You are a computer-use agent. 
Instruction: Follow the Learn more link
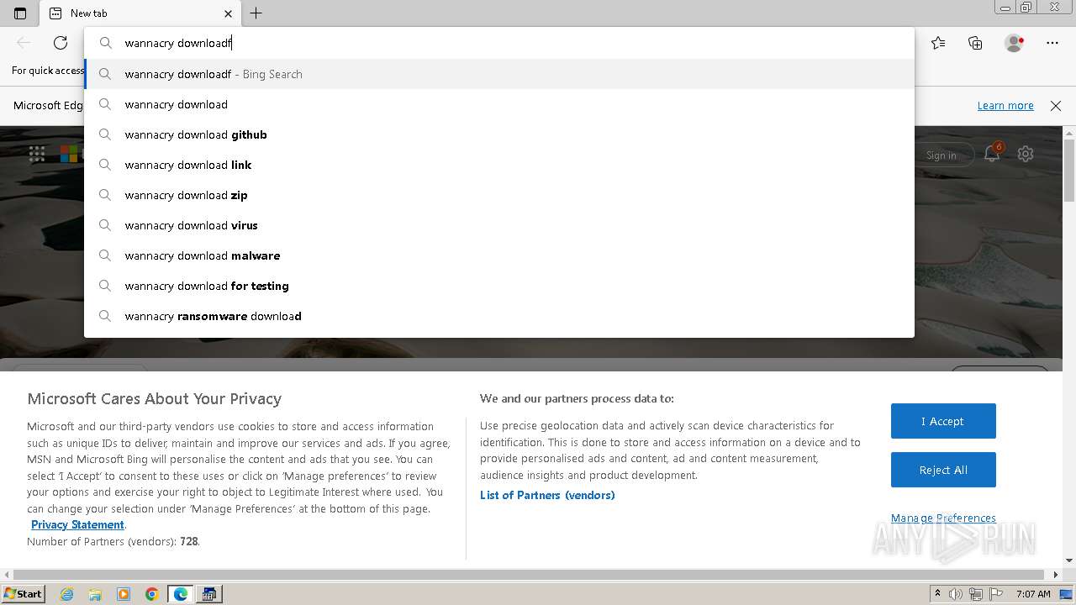[x=1005, y=106]
